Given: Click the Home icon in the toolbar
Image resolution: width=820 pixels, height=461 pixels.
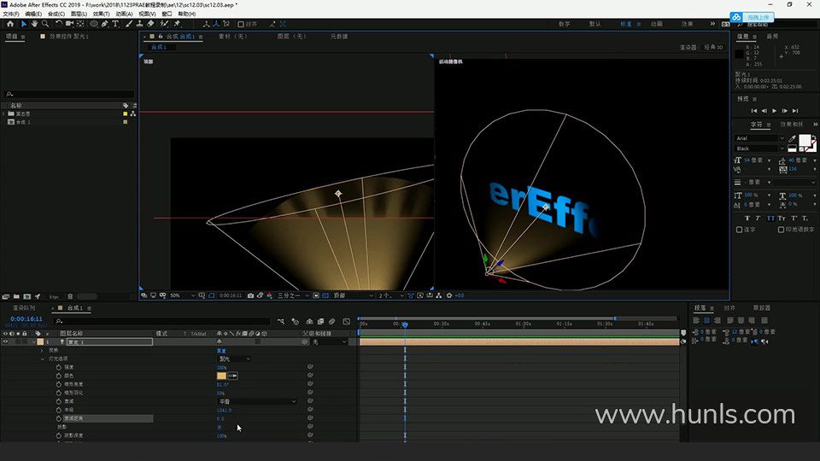Looking at the screenshot, I should [9, 24].
